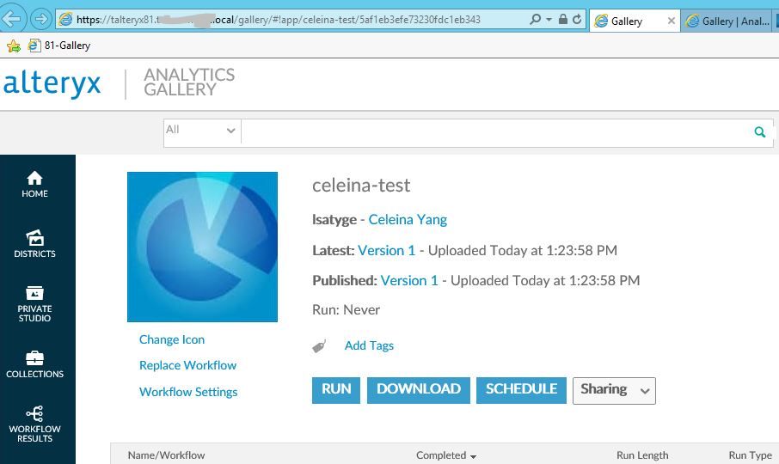The width and height of the screenshot is (779, 464).
Task: Click the alteryx logo
Action: pyautogui.click(x=52, y=82)
